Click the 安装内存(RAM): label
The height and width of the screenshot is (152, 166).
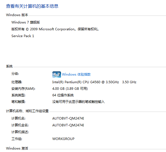(23, 89)
